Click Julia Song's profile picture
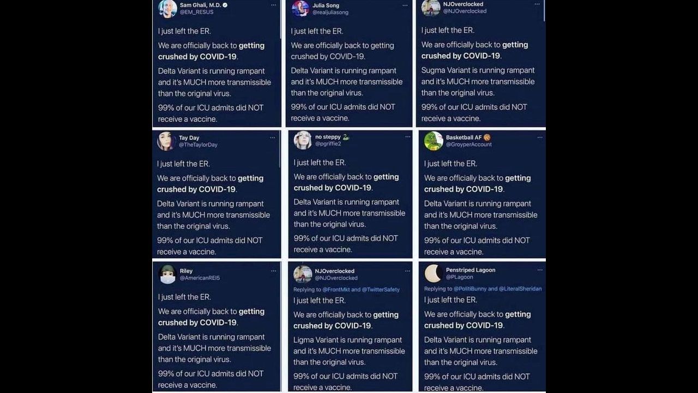This screenshot has width=698, height=393. coord(300,8)
